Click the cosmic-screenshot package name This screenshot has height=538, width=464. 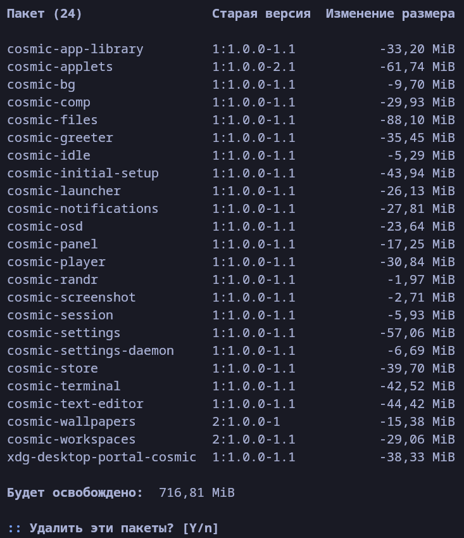coord(72,297)
